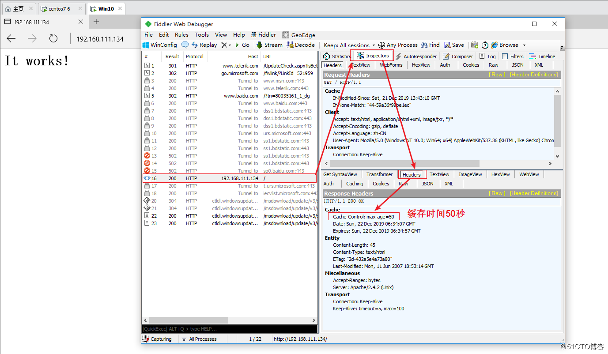The image size is (608, 354).
Task: Select session 2 go.microsoft.com
Action: (x=230, y=73)
